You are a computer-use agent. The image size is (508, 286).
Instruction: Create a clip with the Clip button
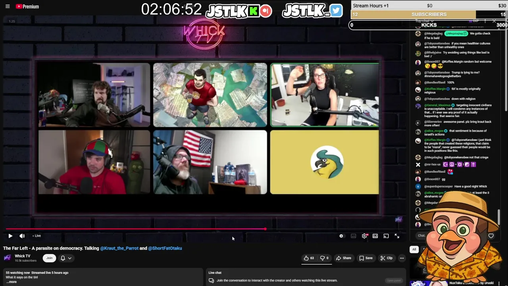[386, 258]
